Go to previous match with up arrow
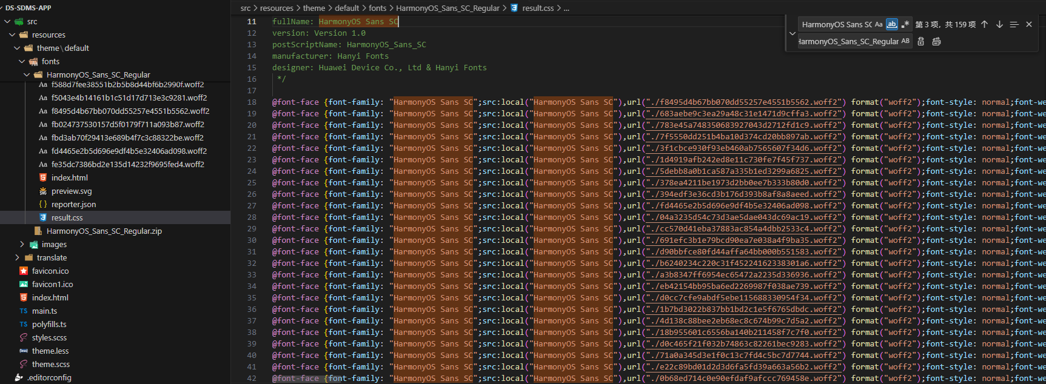 click(984, 24)
